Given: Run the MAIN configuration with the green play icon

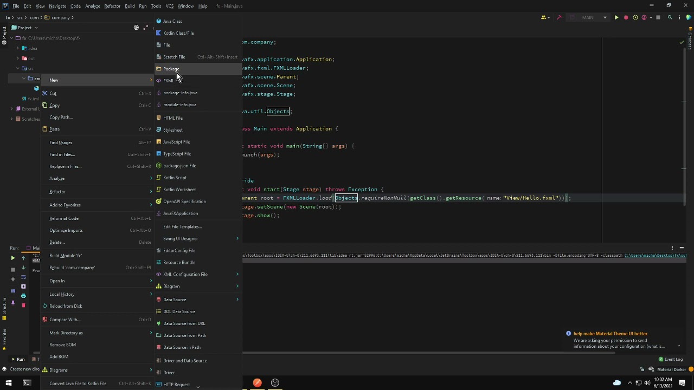Looking at the screenshot, I should [x=616, y=17].
